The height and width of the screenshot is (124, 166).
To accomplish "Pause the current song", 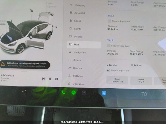I will point(50,79).
